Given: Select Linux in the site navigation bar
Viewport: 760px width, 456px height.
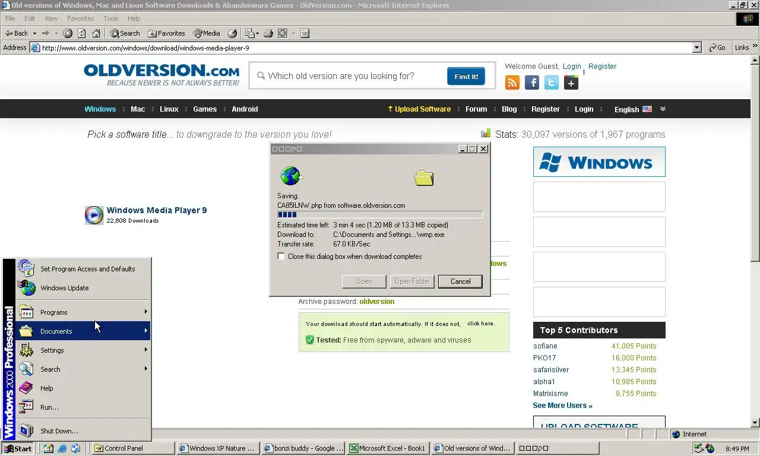Looking at the screenshot, I should pyautogui.click(x=169, y=109).
